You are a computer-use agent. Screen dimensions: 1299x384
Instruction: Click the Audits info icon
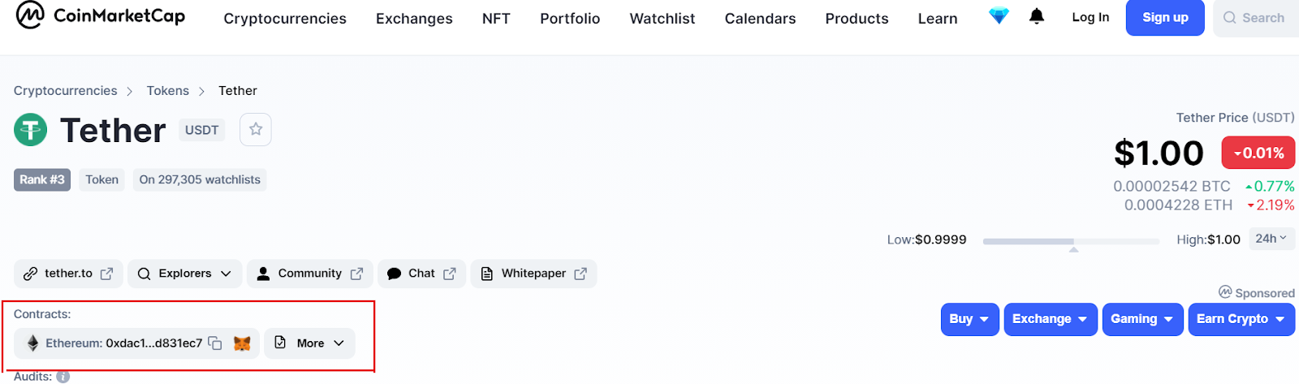click(63, 377)
